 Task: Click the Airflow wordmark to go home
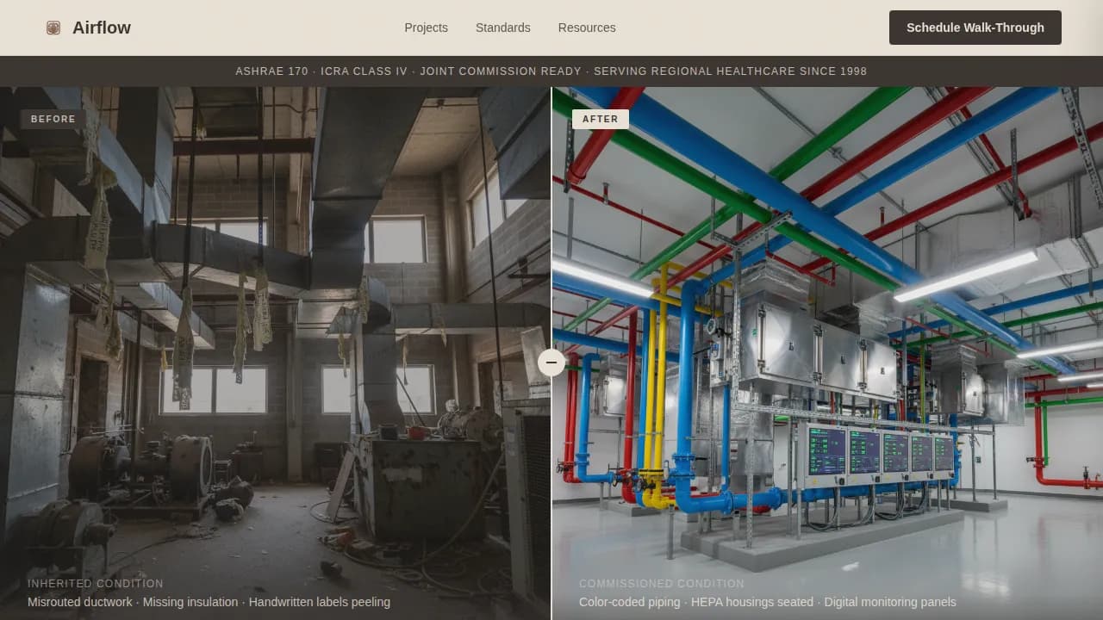[x=102, y=28]
